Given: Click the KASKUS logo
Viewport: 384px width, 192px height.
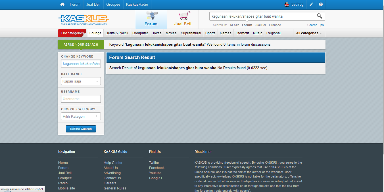Looking at the screenshot, I should pos(84,20).
